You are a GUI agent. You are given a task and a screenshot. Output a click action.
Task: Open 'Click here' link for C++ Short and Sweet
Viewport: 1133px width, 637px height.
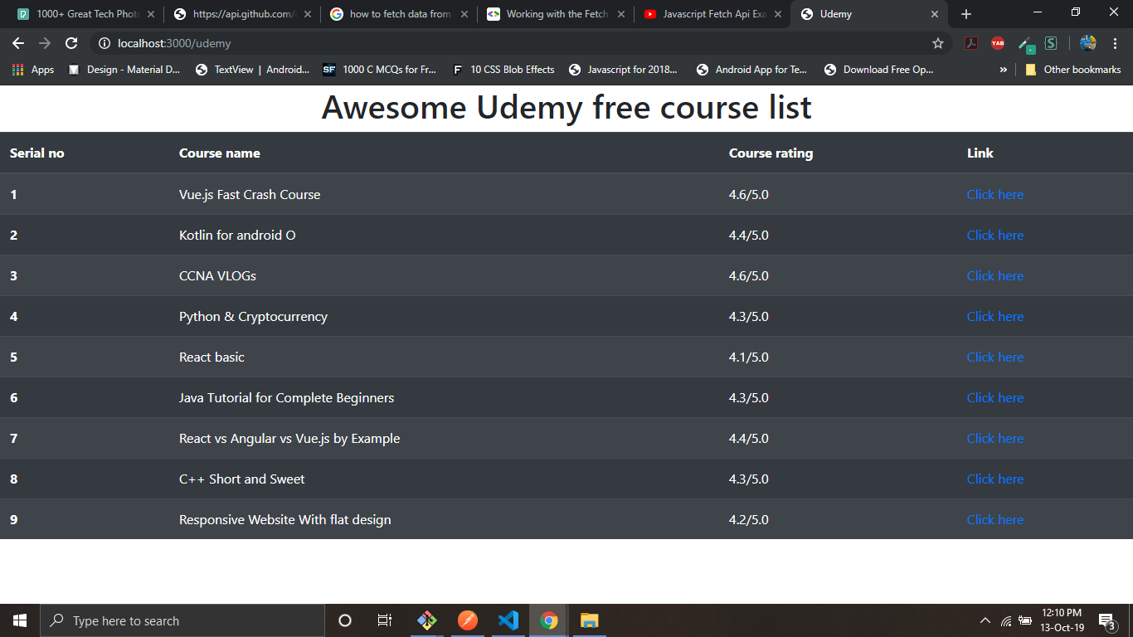pyautogui.click(x=994, y=479)
